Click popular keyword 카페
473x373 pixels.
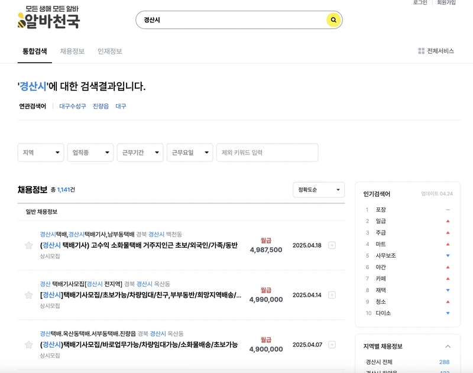(381, 278)
